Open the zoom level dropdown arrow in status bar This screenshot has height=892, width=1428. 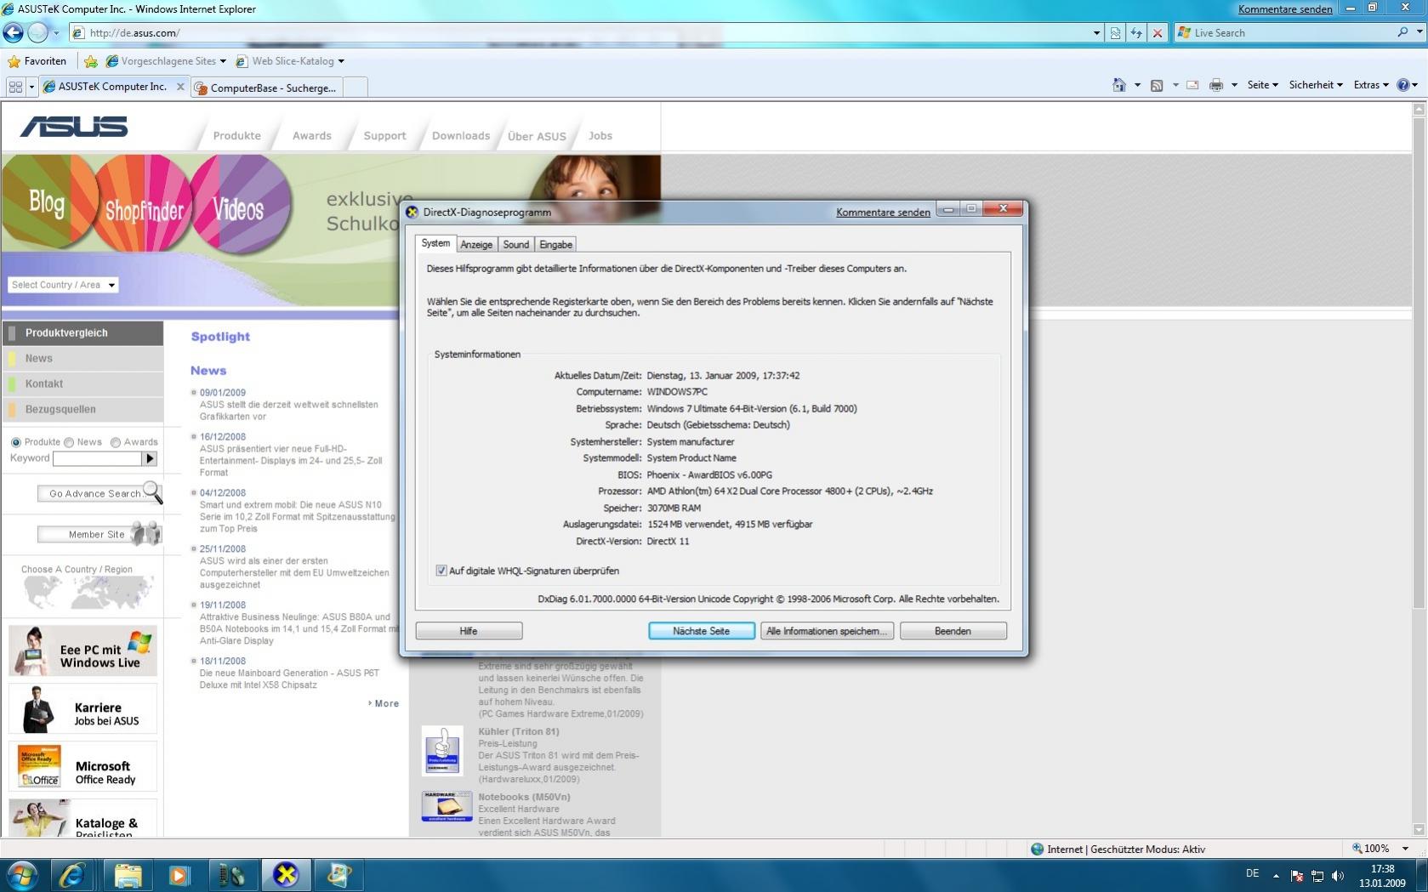point(1405,849)
